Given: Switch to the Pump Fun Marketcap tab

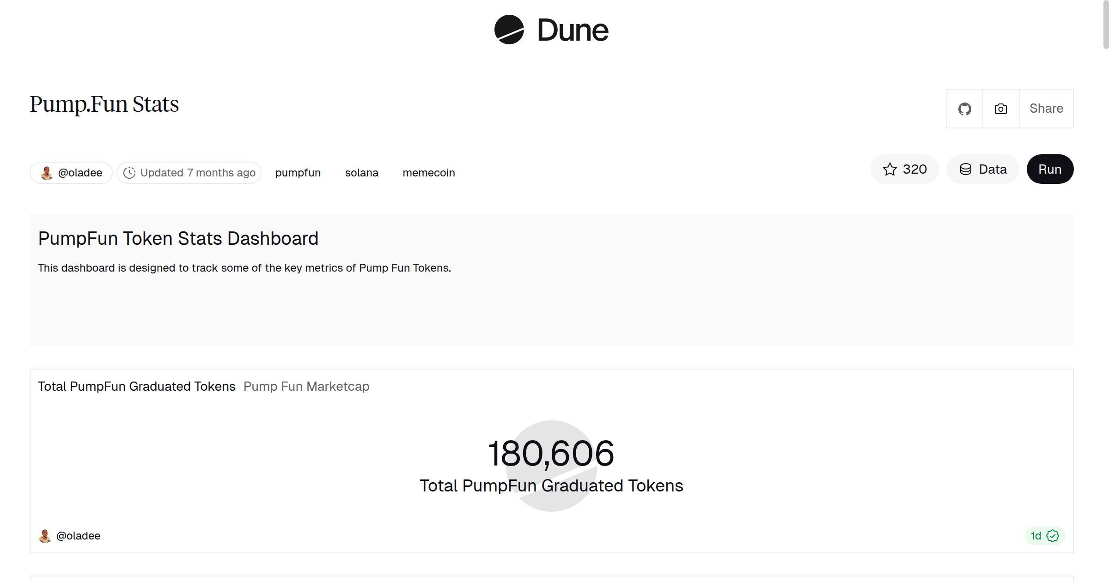Looking at the screenshot, I should (306, 387).
